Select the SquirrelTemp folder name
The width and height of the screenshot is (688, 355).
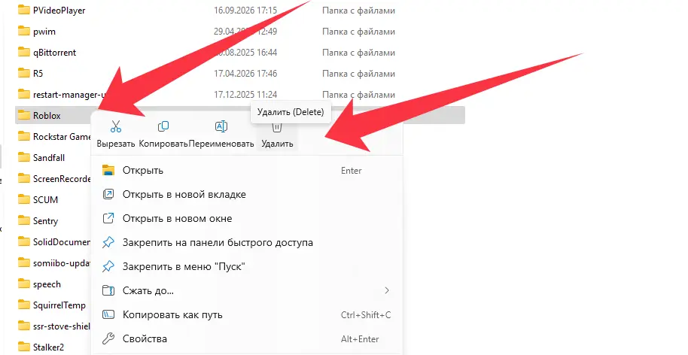point(59,305)
